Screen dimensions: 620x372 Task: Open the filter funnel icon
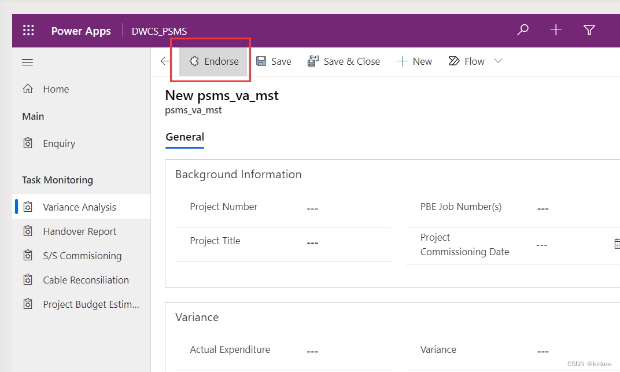(x=589, y=30)
